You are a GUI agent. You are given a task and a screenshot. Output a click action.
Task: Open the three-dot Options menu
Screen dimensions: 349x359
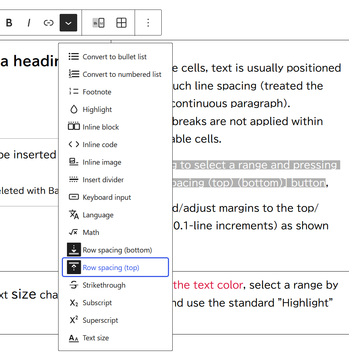pyautogui.click(x=148, y=23)
